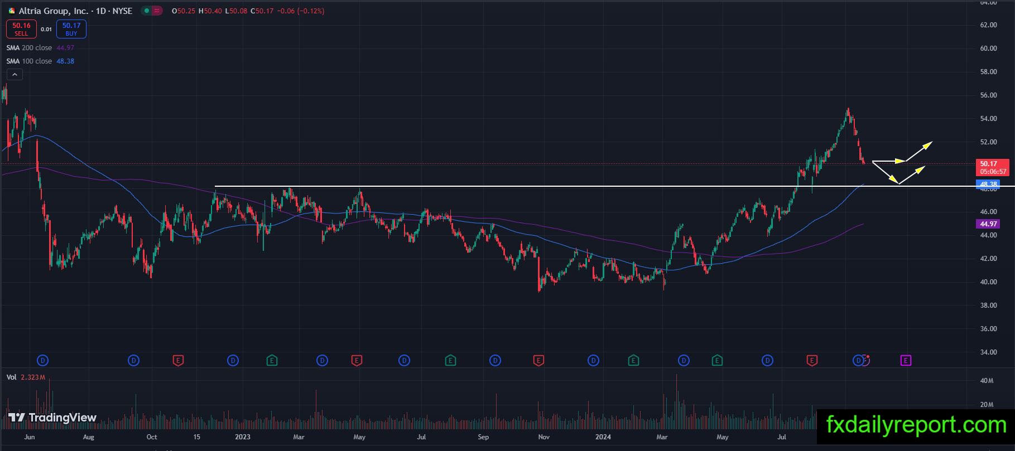Click the Oct time axis label

pyautogui.click(x=151, y=437)
